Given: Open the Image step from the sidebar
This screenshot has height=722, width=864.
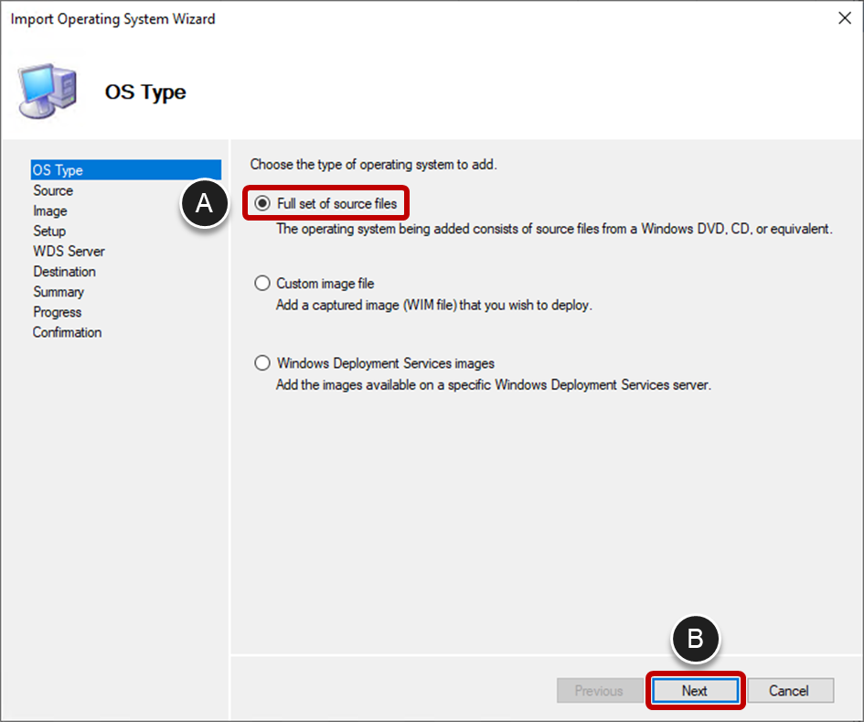Looking at the screenshot, I should pyautogui.click(x=49, y=210).
